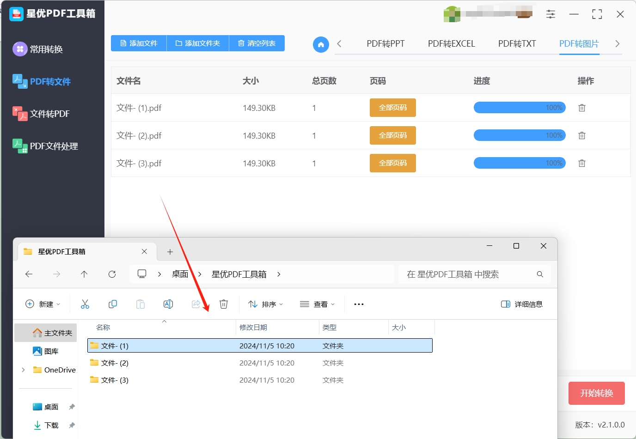The height and width of the screenshot is (439, 636).
Task: Select the 文件- (1) folder
Action: tap(260, 346)
